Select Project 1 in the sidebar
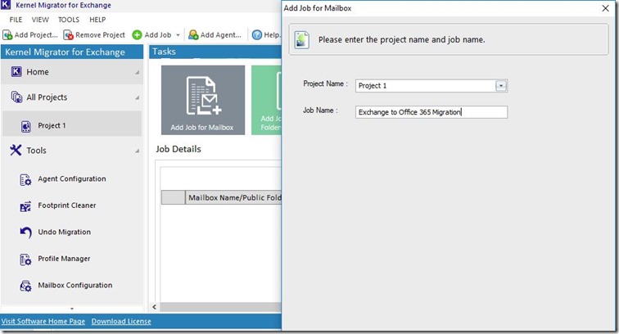619x334 pixels. [x=72, y=124]
